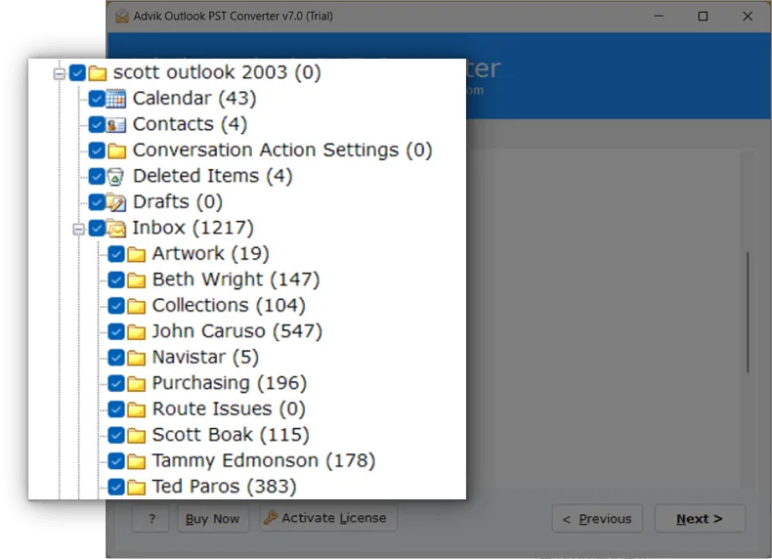Click the Advik app icon in title bar
The height and width of the screenshot is (559, 772).
pyautogui.click(x=121, y=17)
